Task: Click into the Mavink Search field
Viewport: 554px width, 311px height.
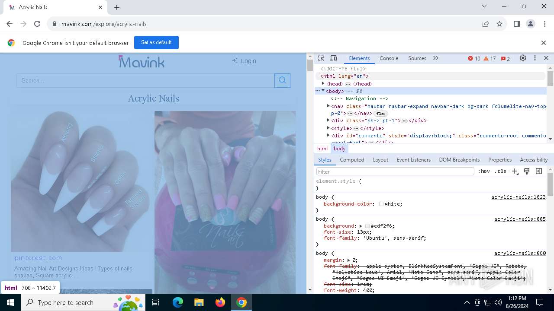Action: coord(145,80)
